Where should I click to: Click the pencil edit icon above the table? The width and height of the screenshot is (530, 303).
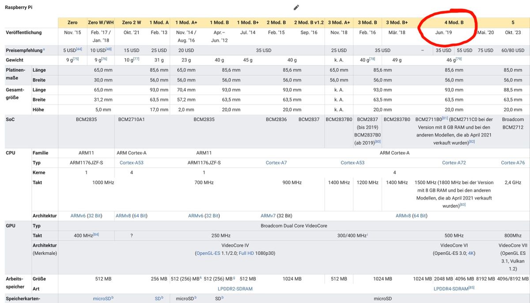[x=296, y=7]
